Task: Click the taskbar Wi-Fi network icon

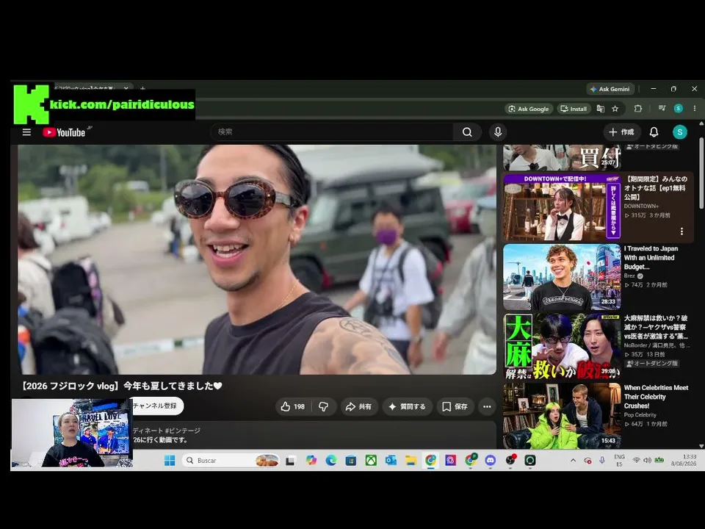Action: coord(636,460)
